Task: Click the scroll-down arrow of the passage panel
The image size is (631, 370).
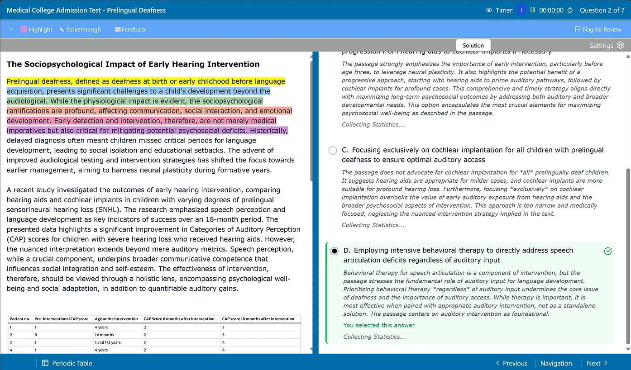Action: [311, 350]
